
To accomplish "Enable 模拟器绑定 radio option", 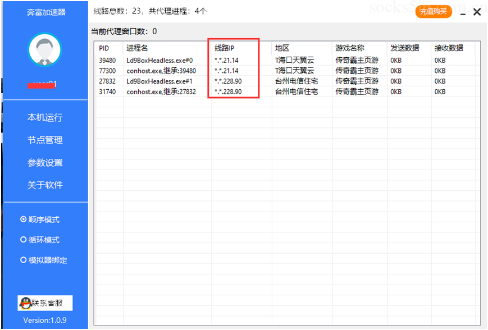I will (x=24, y=260).
